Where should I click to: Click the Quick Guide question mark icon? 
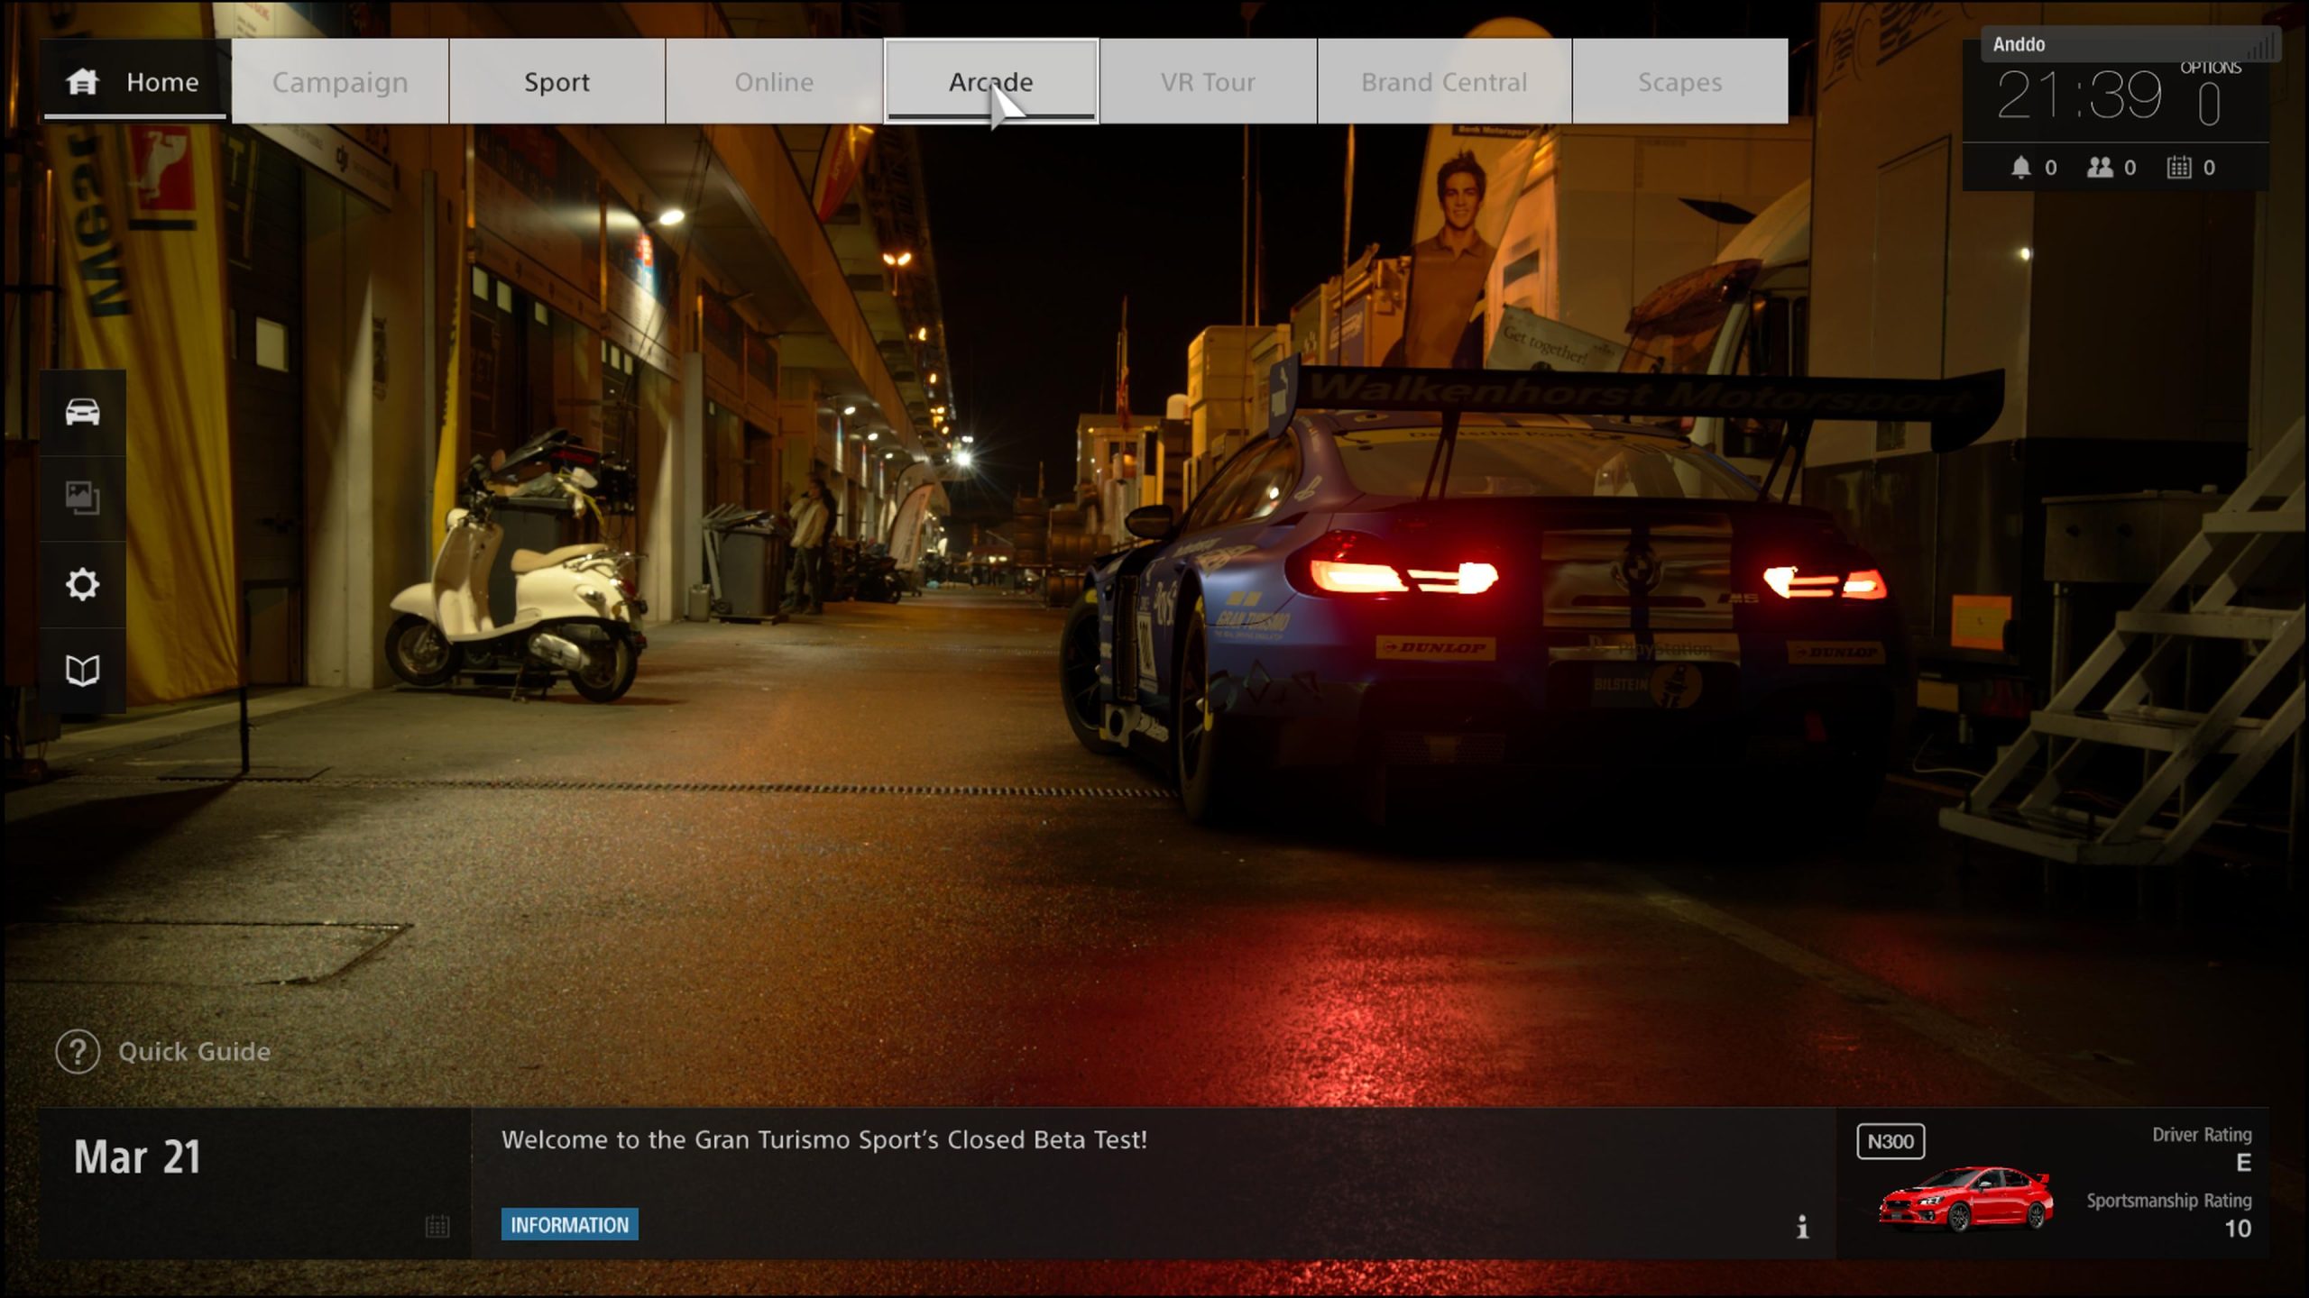click(78, 1051)
